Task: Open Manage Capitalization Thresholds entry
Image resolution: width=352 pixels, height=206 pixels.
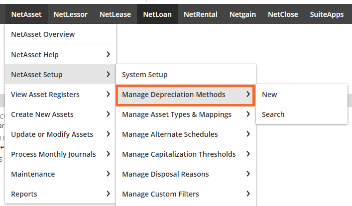Action: pyautogui.click(x=186, y=154)
